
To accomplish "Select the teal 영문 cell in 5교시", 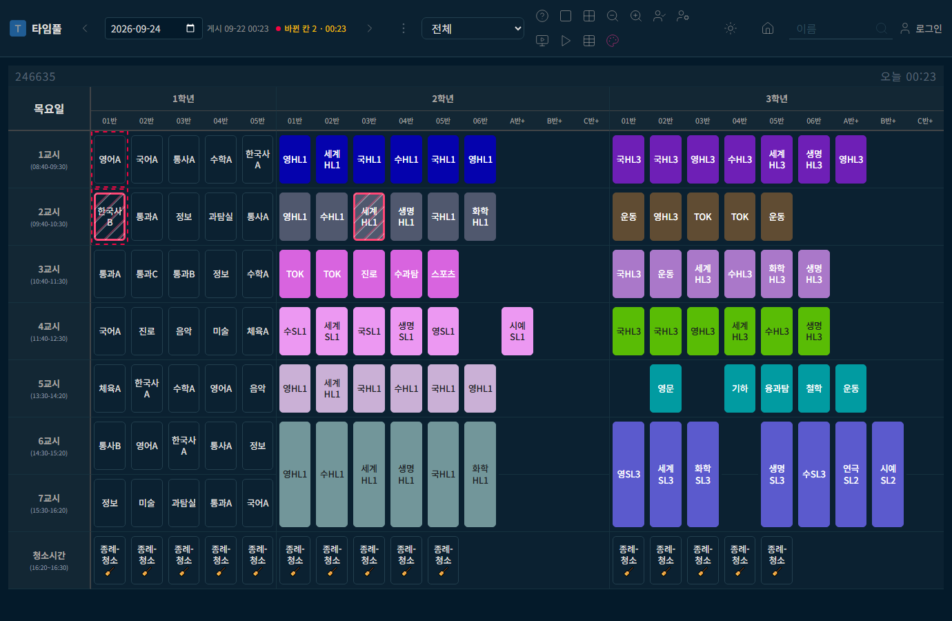I will pos(666,388).
